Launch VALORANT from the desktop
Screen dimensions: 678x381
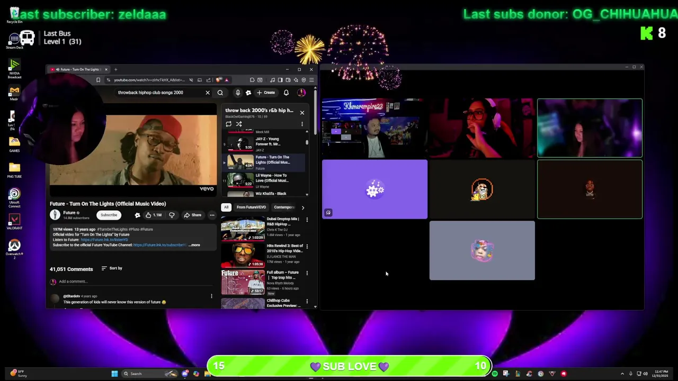[x=14, y=222]
